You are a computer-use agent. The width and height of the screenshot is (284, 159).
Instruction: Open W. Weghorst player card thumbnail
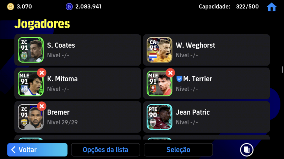point(159,50)
